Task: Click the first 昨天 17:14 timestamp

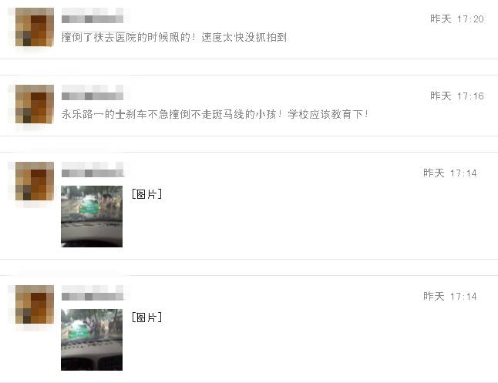Action: 449,173
